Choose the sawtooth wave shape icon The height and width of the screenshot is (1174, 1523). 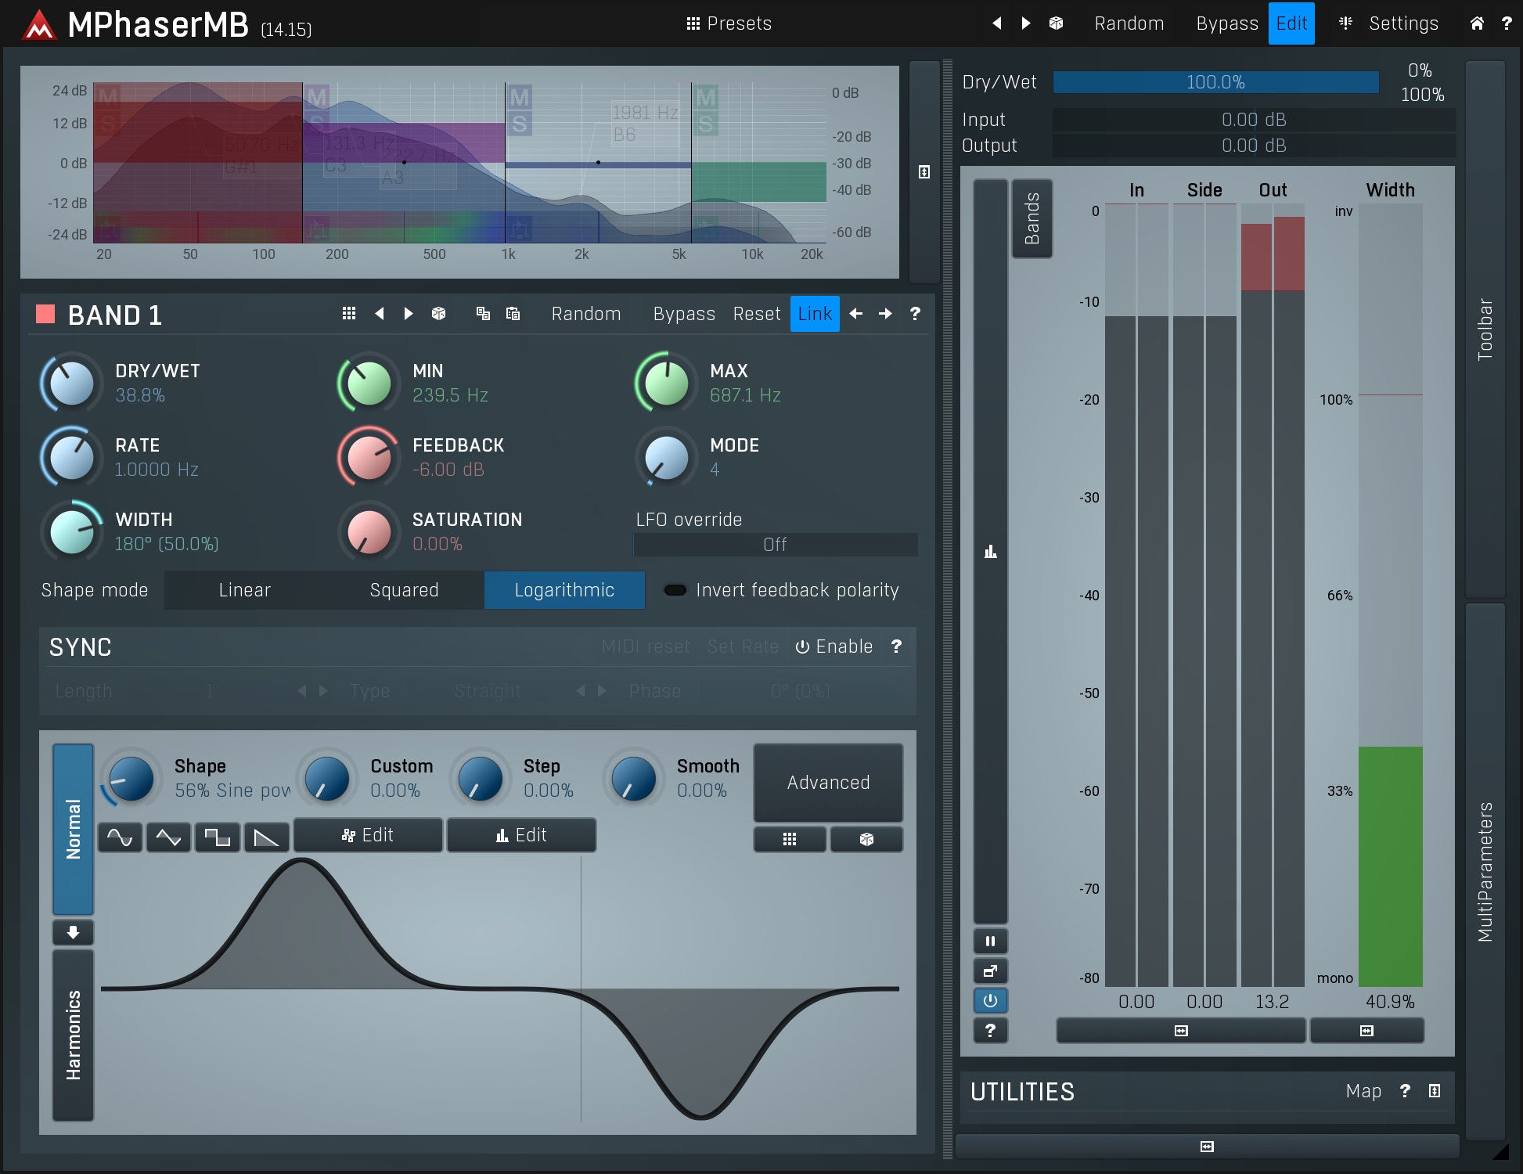pos(266,837)
